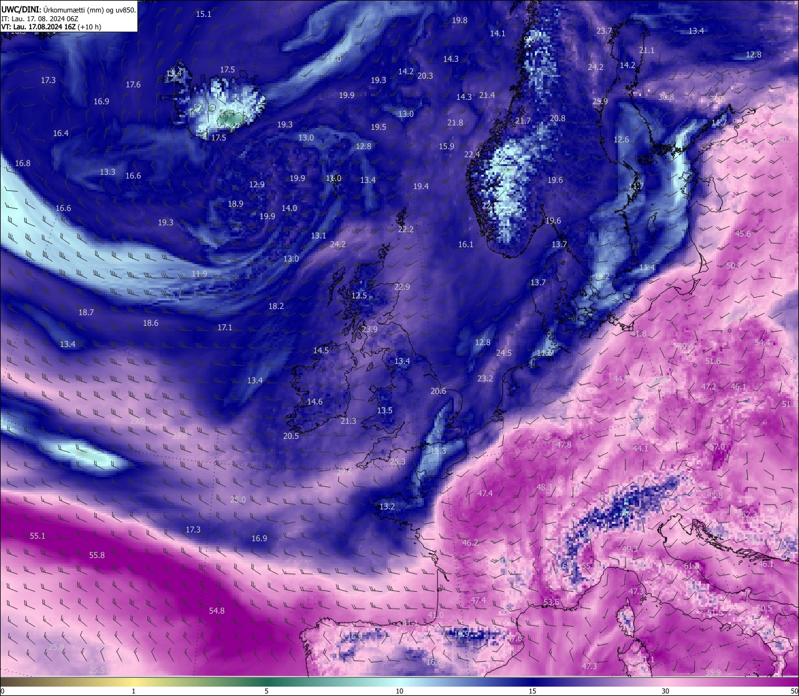
Task: Click the 24.5 value label
Action: [x=504, y=353]
